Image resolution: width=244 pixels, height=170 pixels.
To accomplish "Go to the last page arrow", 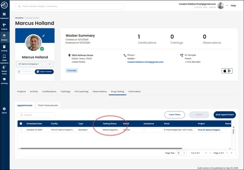I will point(231,153).
